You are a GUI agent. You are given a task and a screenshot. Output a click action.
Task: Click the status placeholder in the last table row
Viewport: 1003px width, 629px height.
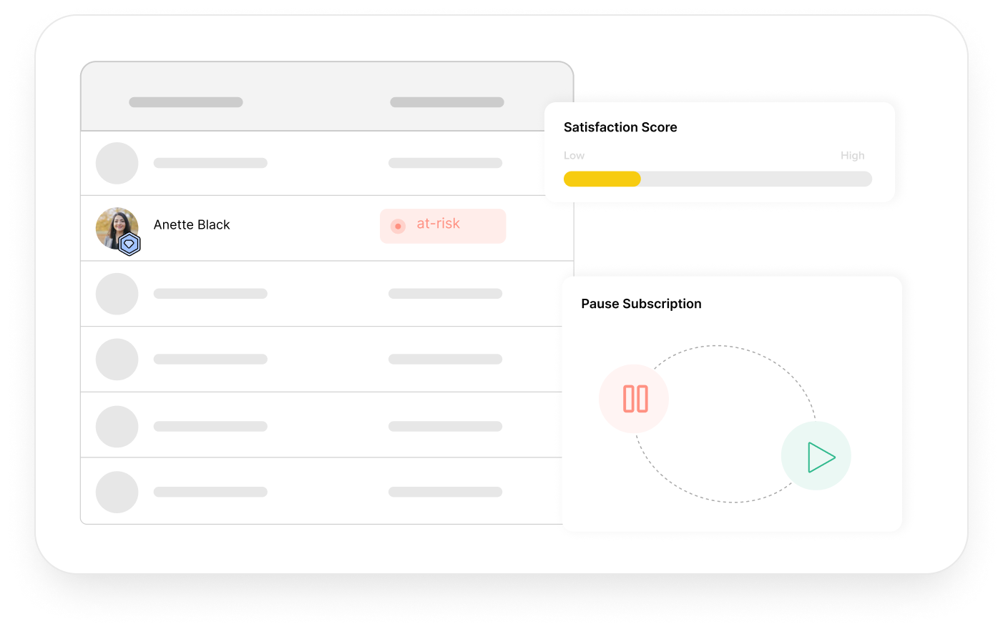[x=445, y=492]
